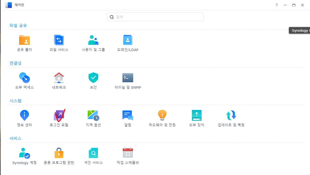Open the 알림 notification settings icon
Image resolution: width=310 pixels, height=175 pixels.
point(128,116)
